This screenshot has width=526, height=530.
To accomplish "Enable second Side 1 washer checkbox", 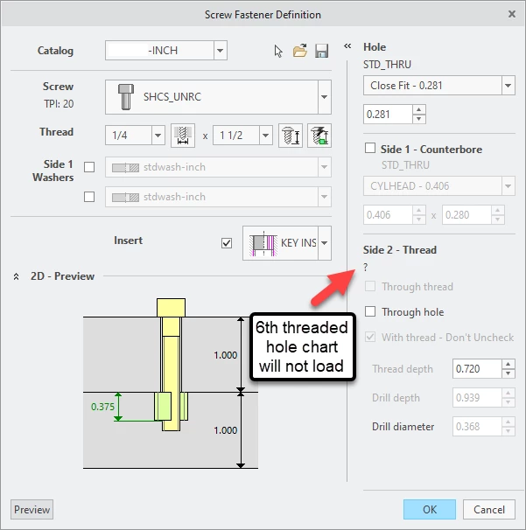I will (x=89, y=197).
